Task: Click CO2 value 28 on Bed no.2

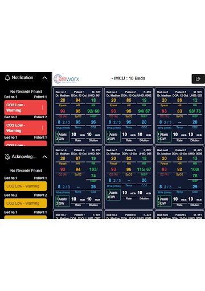Action: click(144, 122)
